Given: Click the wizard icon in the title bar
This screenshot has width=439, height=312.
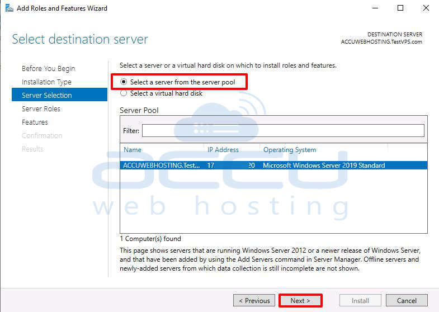Looking at the screenshot, I should (x=10, y=8).
